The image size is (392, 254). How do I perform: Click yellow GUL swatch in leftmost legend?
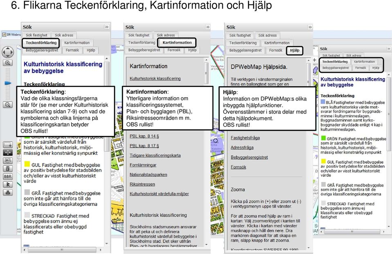click(27, 164)
